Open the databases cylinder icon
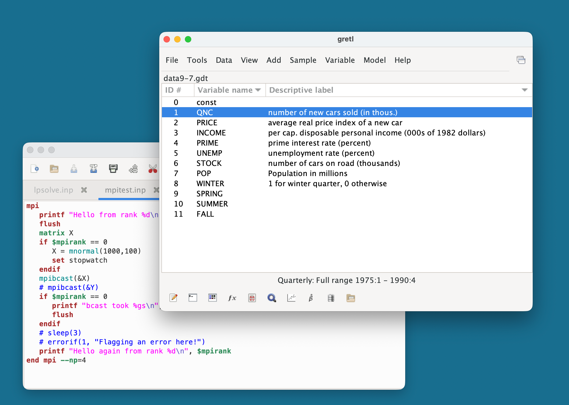The width and height of the screenshot is (569, 405). [331, 298]
